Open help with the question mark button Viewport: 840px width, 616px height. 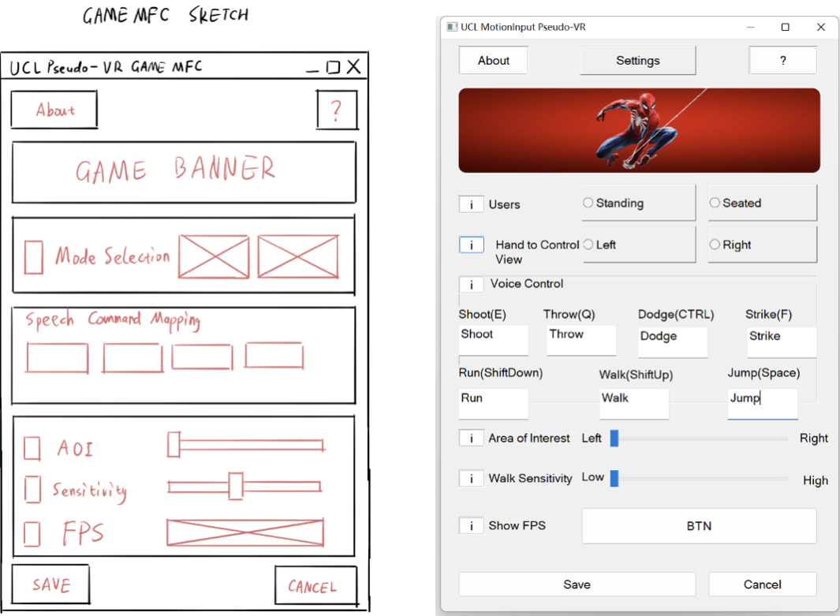(782, 61)
